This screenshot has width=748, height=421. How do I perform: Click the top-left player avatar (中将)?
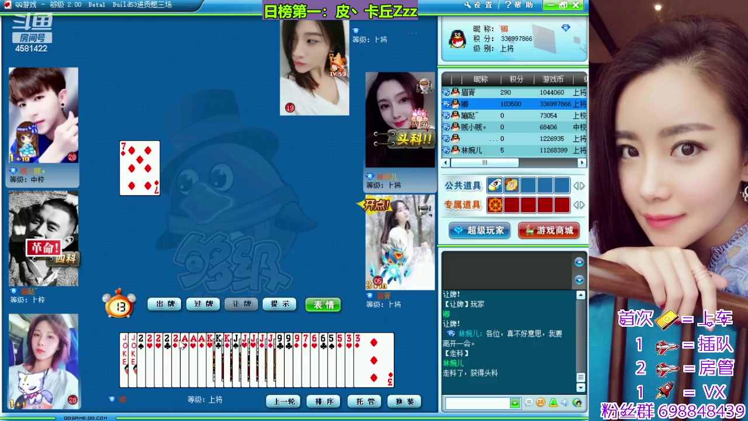43,115
